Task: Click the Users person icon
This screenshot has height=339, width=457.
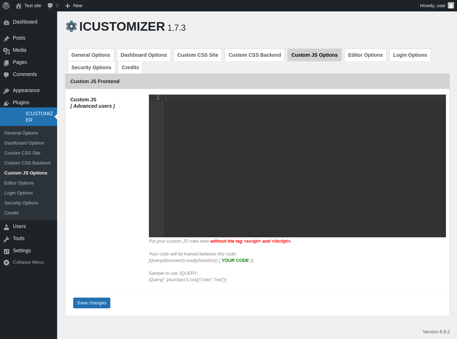Action: coord(6,227)
